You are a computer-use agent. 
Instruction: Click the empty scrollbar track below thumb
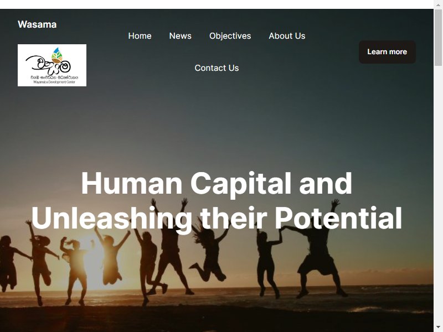(x=438, y=195)
